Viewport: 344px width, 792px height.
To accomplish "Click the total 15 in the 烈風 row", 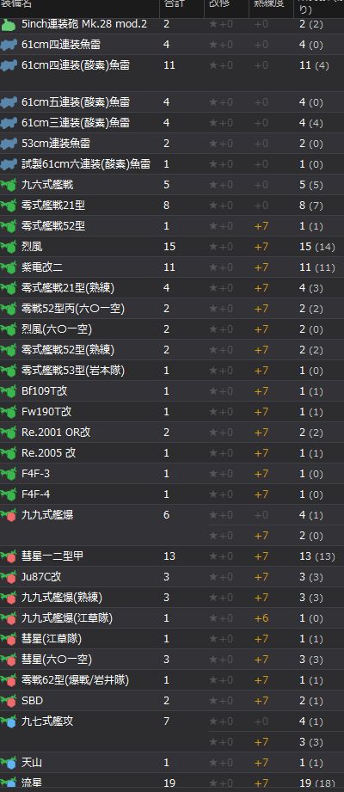I will tap(169, 247).
